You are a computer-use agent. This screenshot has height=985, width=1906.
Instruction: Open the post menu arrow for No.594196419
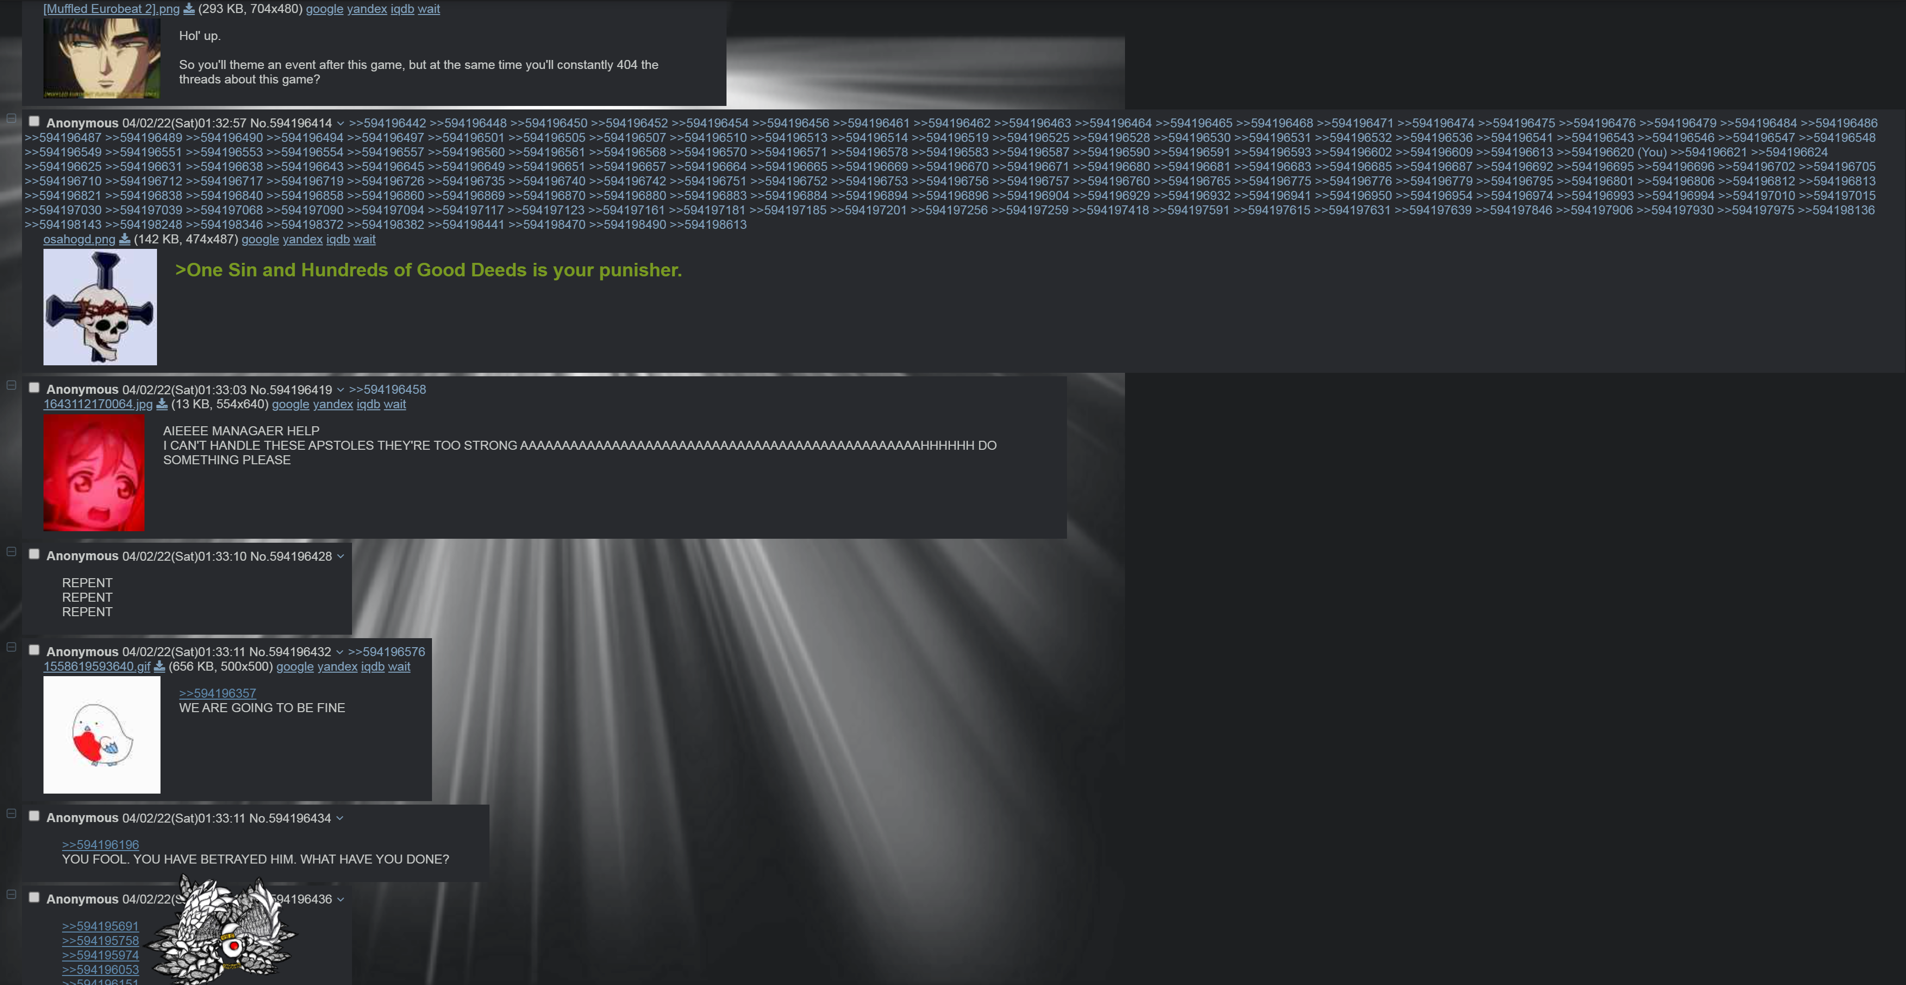[x=340, y=390]
